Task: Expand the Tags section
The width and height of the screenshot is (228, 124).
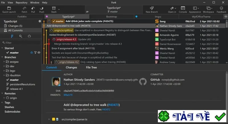Action: pos(2,102)
